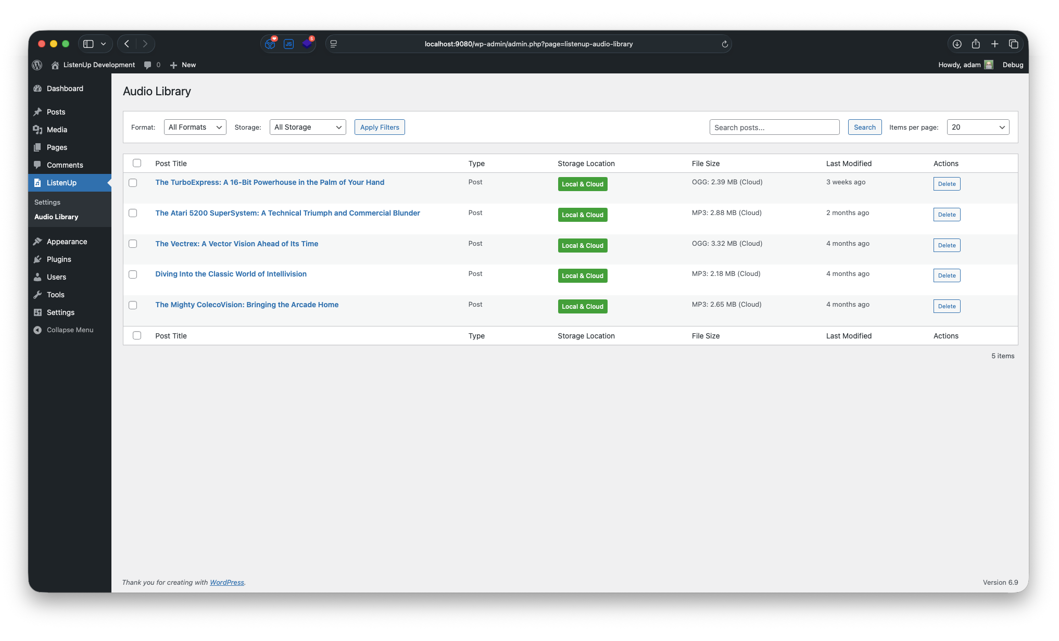Select the Media sidebar icon

37,129
